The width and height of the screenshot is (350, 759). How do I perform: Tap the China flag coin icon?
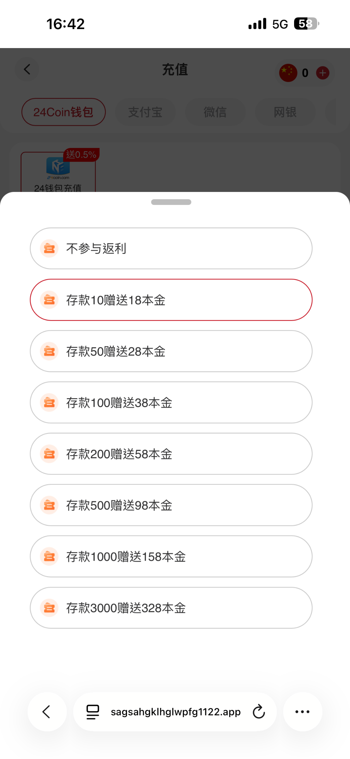click(x=288, y=73)
